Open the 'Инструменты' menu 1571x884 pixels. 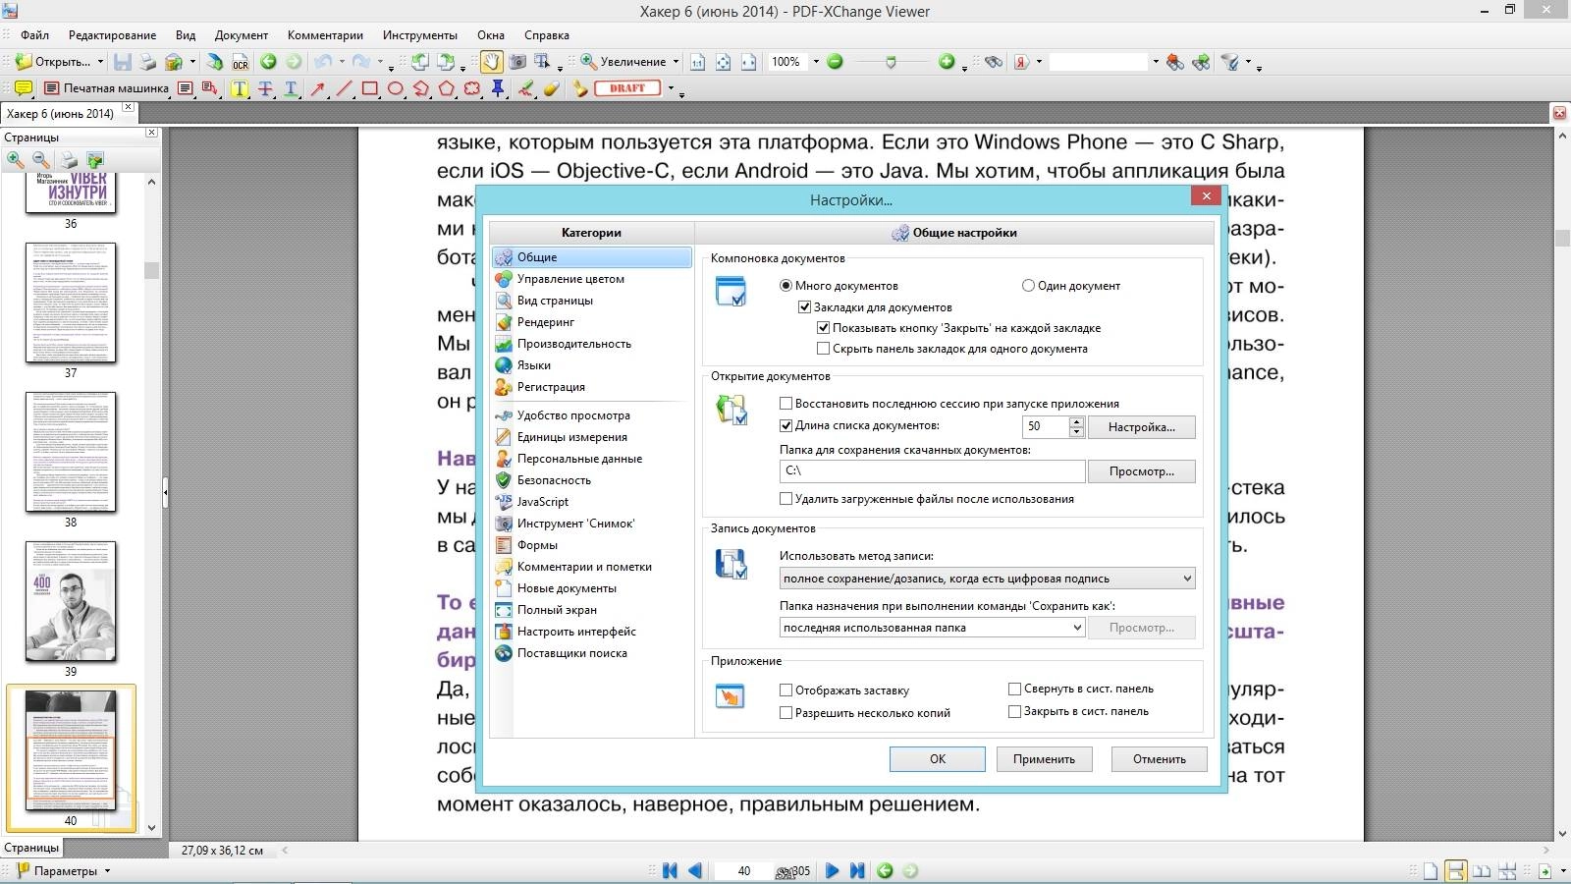click(420, 35)
